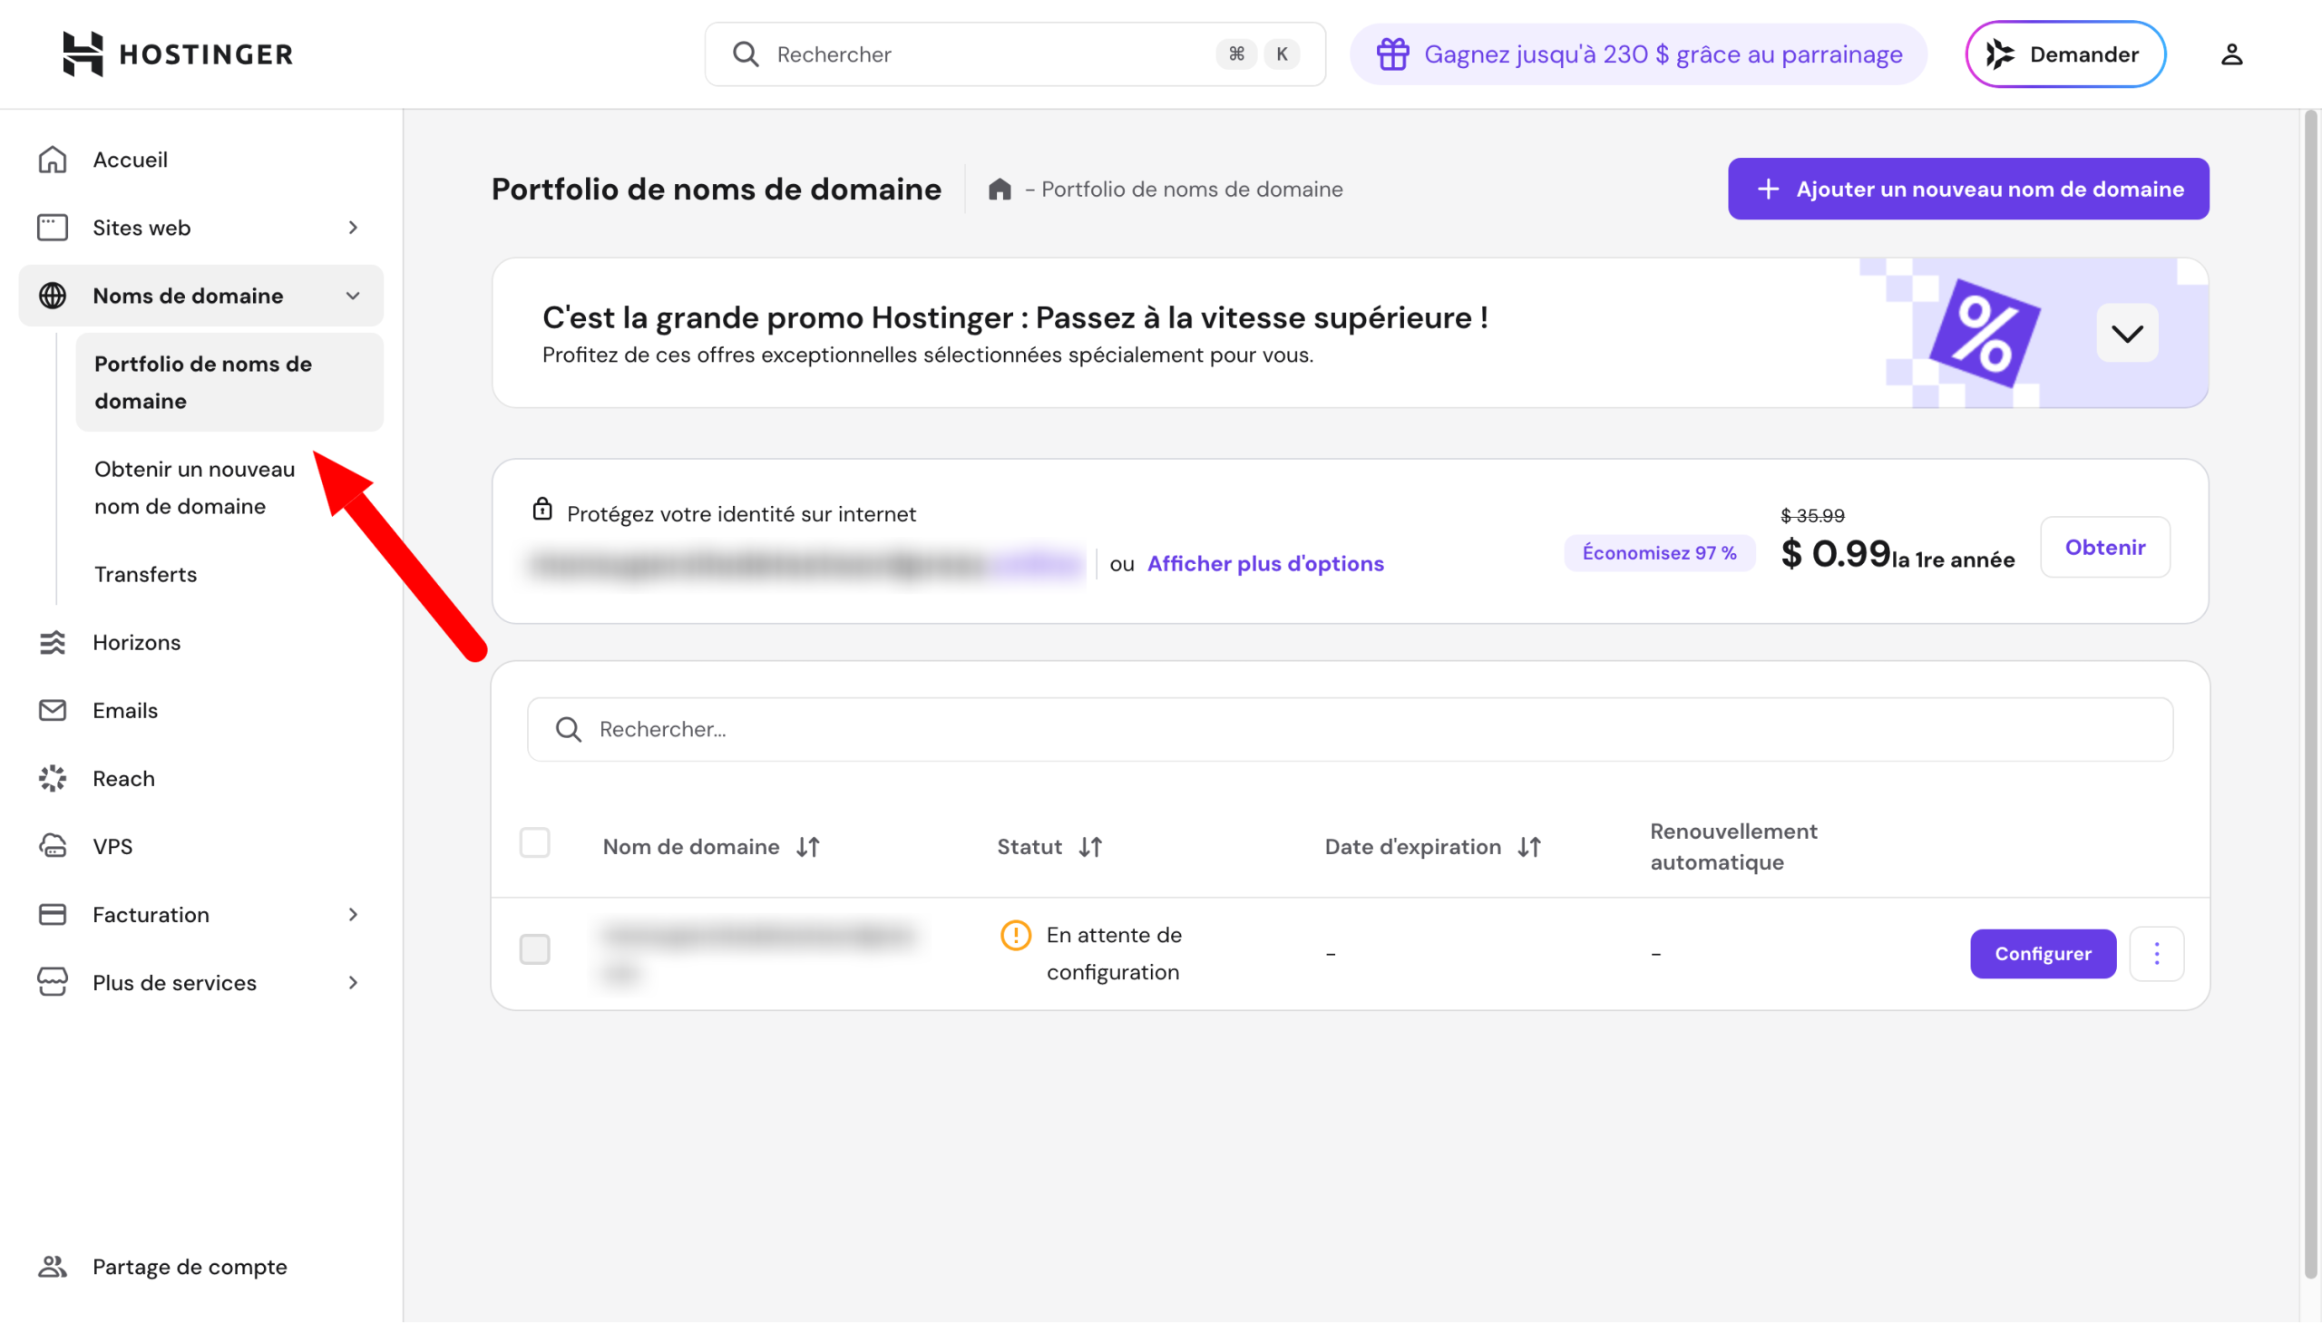Click the Configurer button
This screenshot has width=2322, height=1323.
click(2042, 954)
